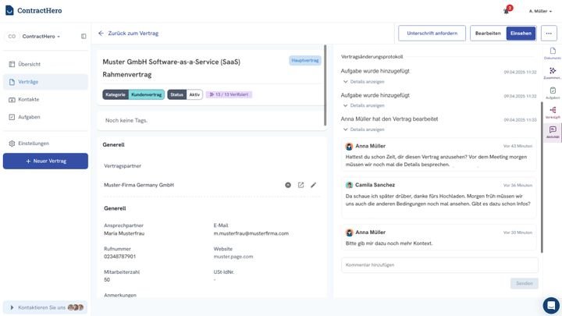Viewport: 562px width, 316px height.
Task: Open the Aufgaben side panel icon
Action: point(553,93)
